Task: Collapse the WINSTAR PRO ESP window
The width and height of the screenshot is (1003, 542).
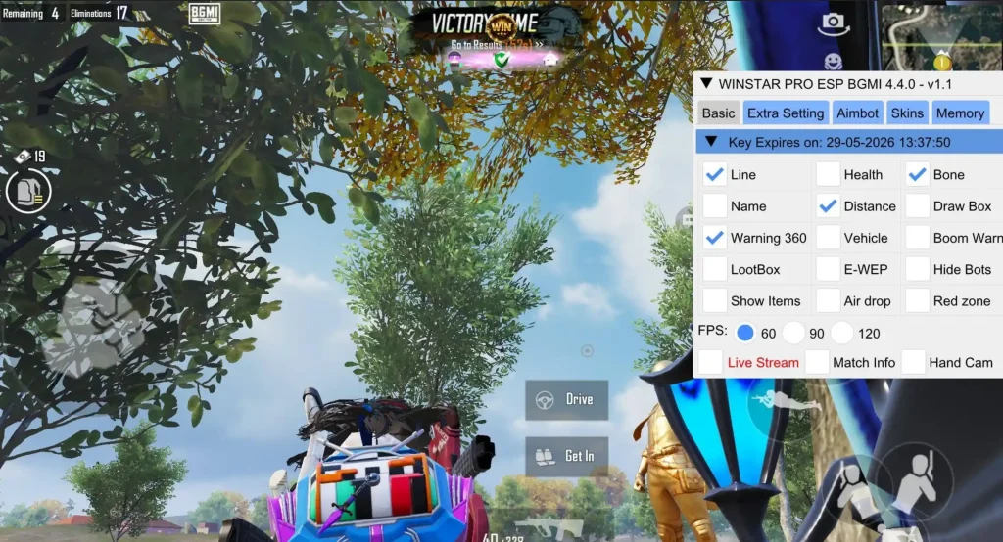Action: point(706,84)
